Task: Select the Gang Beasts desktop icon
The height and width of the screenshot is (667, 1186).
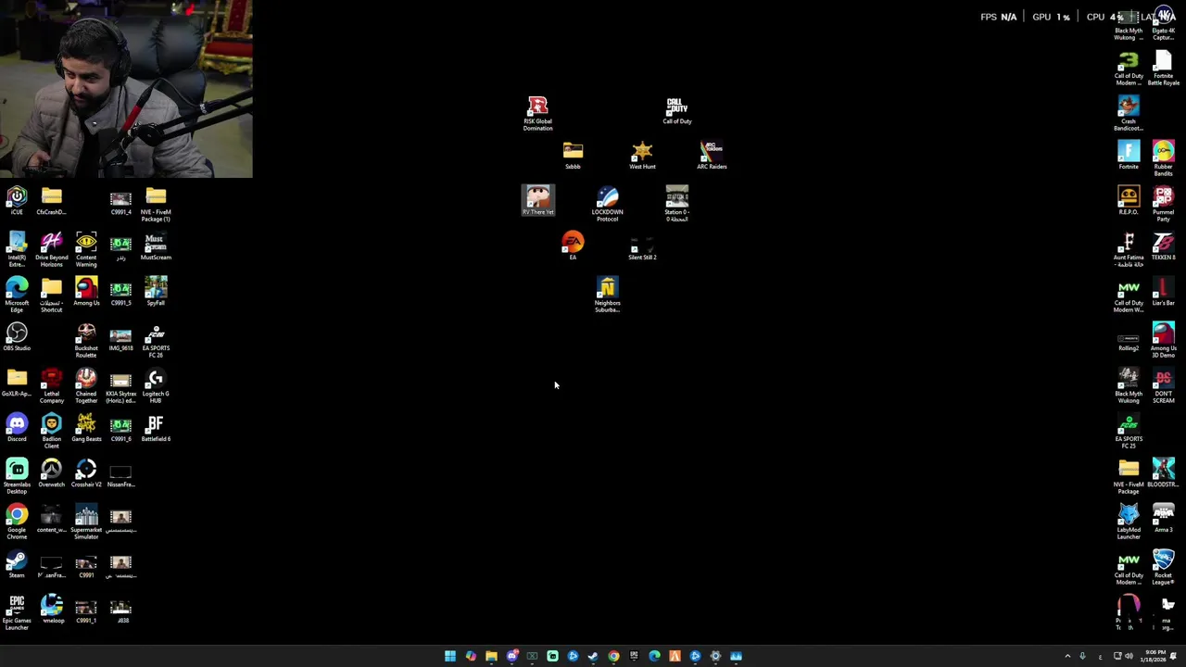Action: (x=86, y=428)
